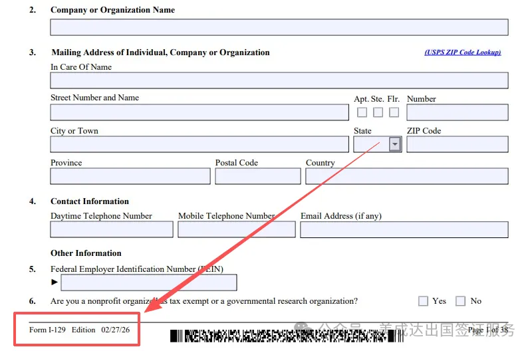Open the USPS ZIP Code Lookup link
This screenshot has height=351, width=532.
(x=462, y=53)
